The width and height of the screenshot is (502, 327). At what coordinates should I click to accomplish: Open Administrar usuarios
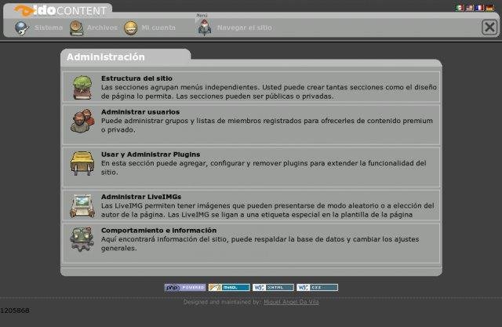coord(140,112)
